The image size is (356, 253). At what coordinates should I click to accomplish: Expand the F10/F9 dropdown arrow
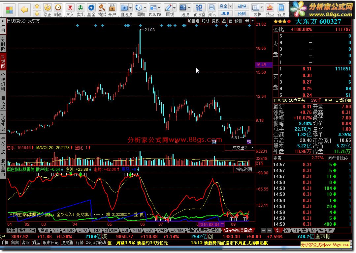click(x=159, y=8)
